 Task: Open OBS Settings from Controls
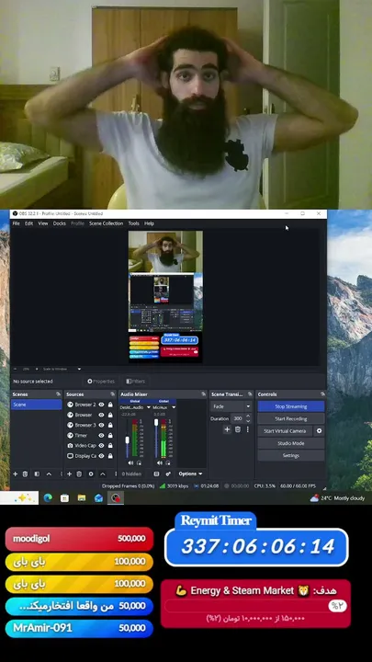click(x=291, y=455)
